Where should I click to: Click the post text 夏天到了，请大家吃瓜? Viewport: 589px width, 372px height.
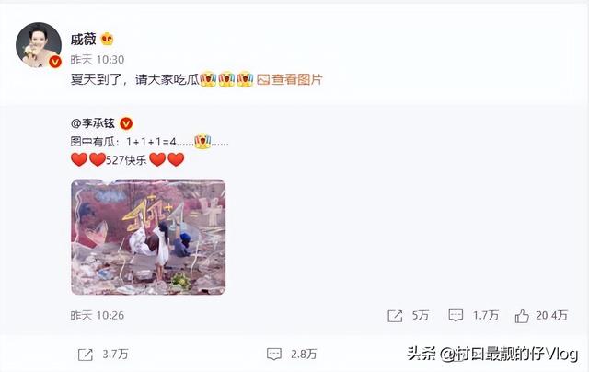click(135, 79)
